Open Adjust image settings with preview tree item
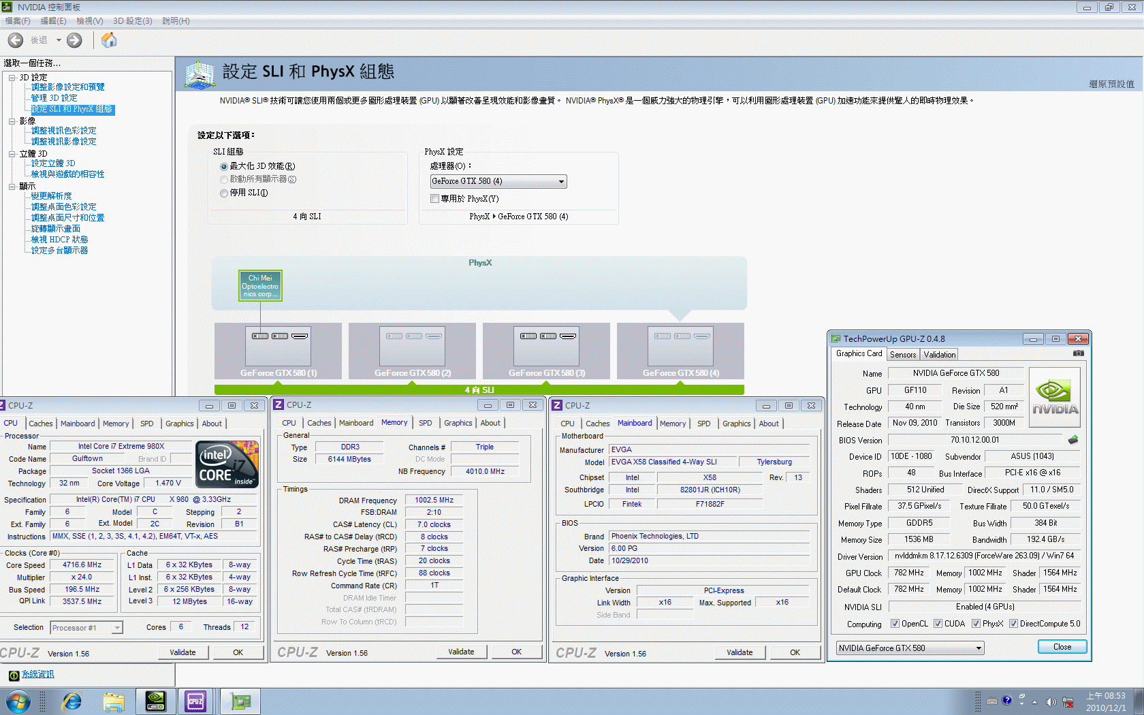Screen dimensions: 1144x715 67,87
